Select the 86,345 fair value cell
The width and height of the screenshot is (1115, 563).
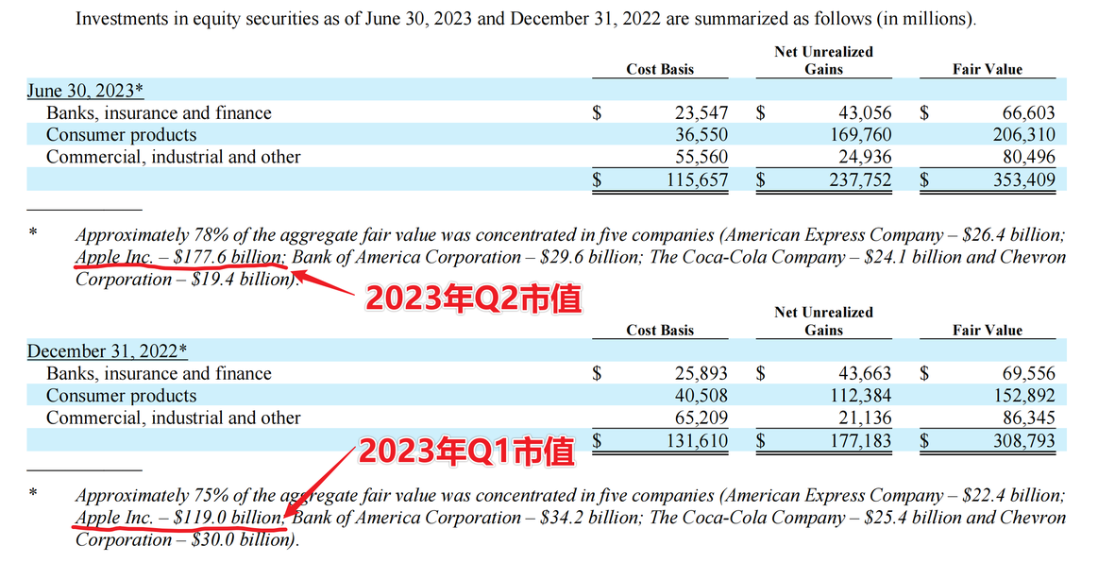click(1028, 418)
